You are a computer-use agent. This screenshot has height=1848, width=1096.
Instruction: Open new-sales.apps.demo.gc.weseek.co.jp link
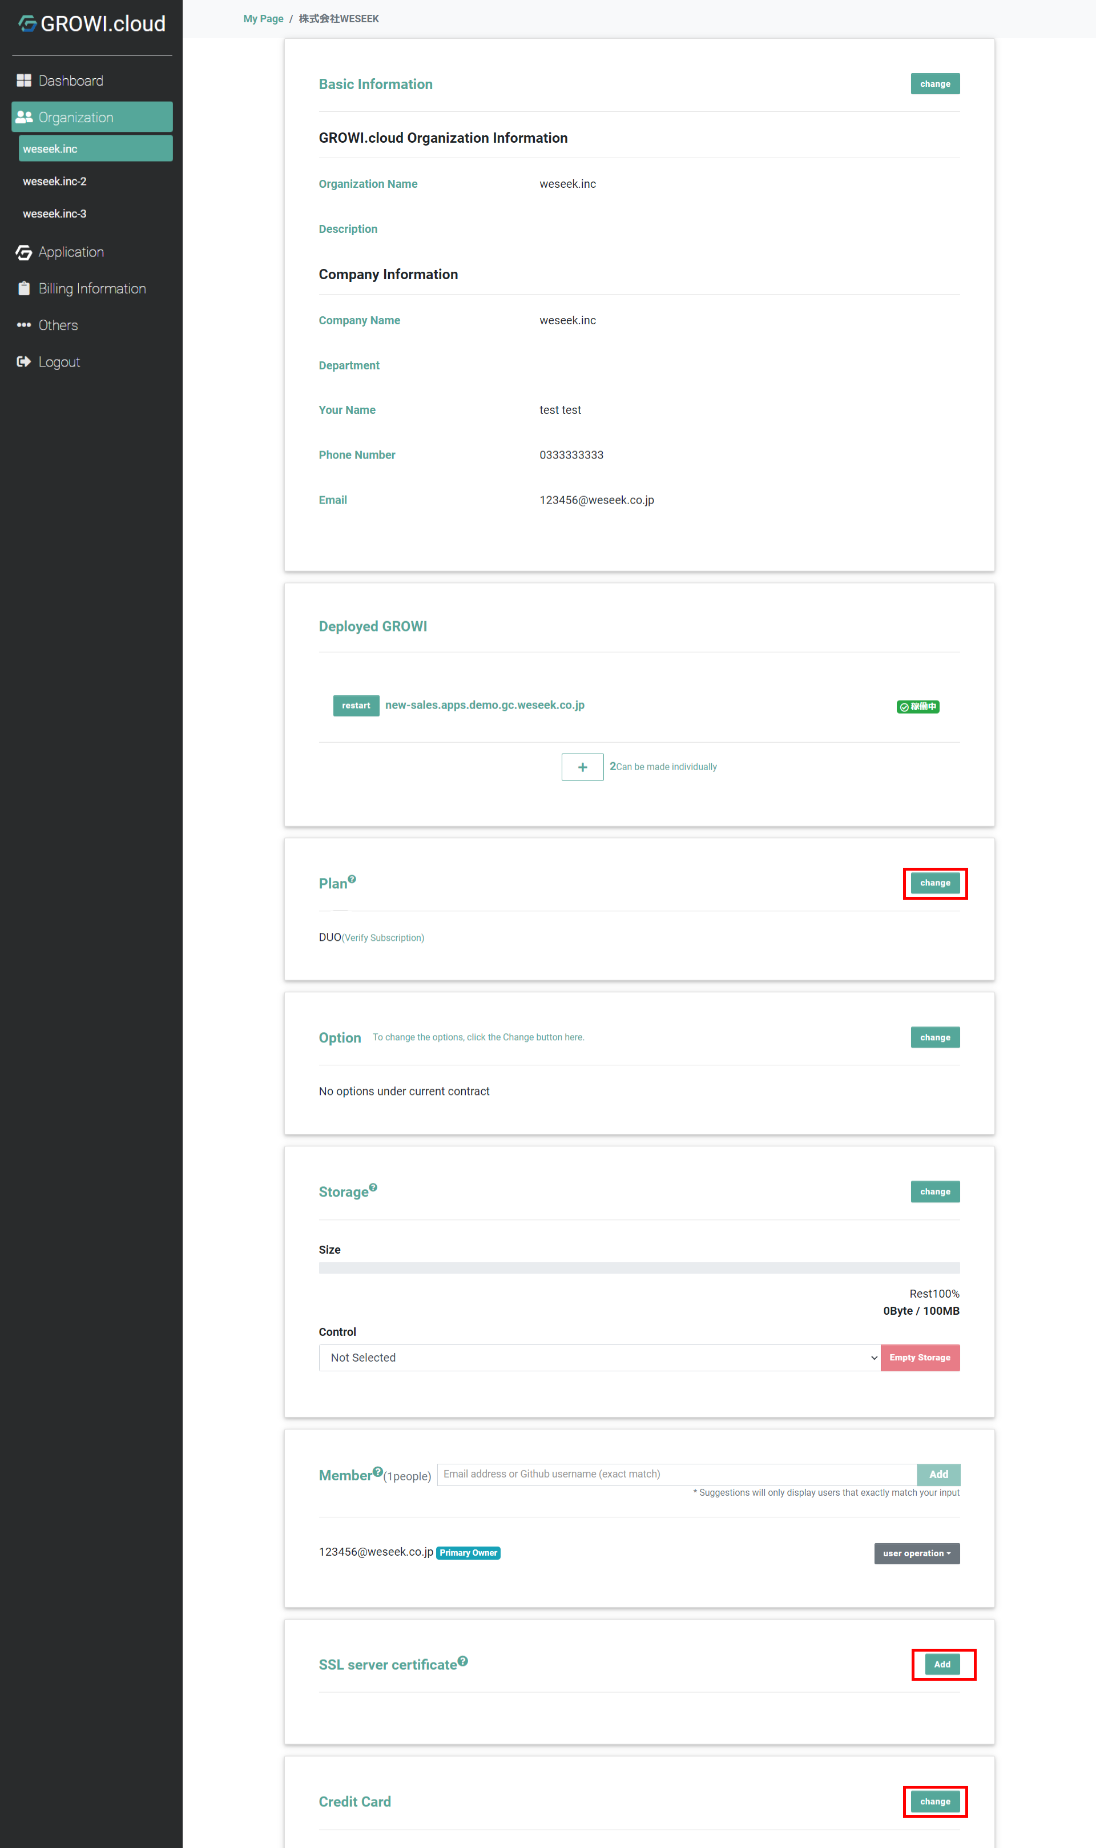point(485,704)
